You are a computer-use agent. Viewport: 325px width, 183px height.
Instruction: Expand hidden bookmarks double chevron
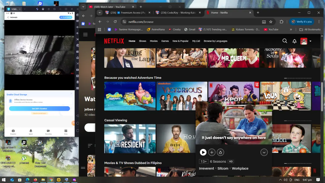(x=291, y=29)
